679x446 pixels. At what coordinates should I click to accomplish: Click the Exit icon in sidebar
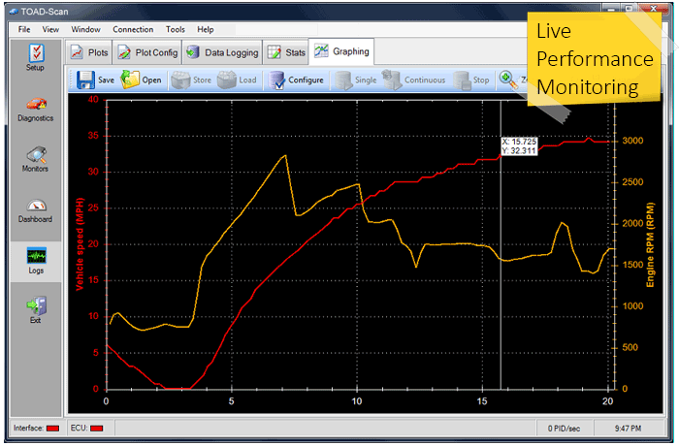[37, 305]
